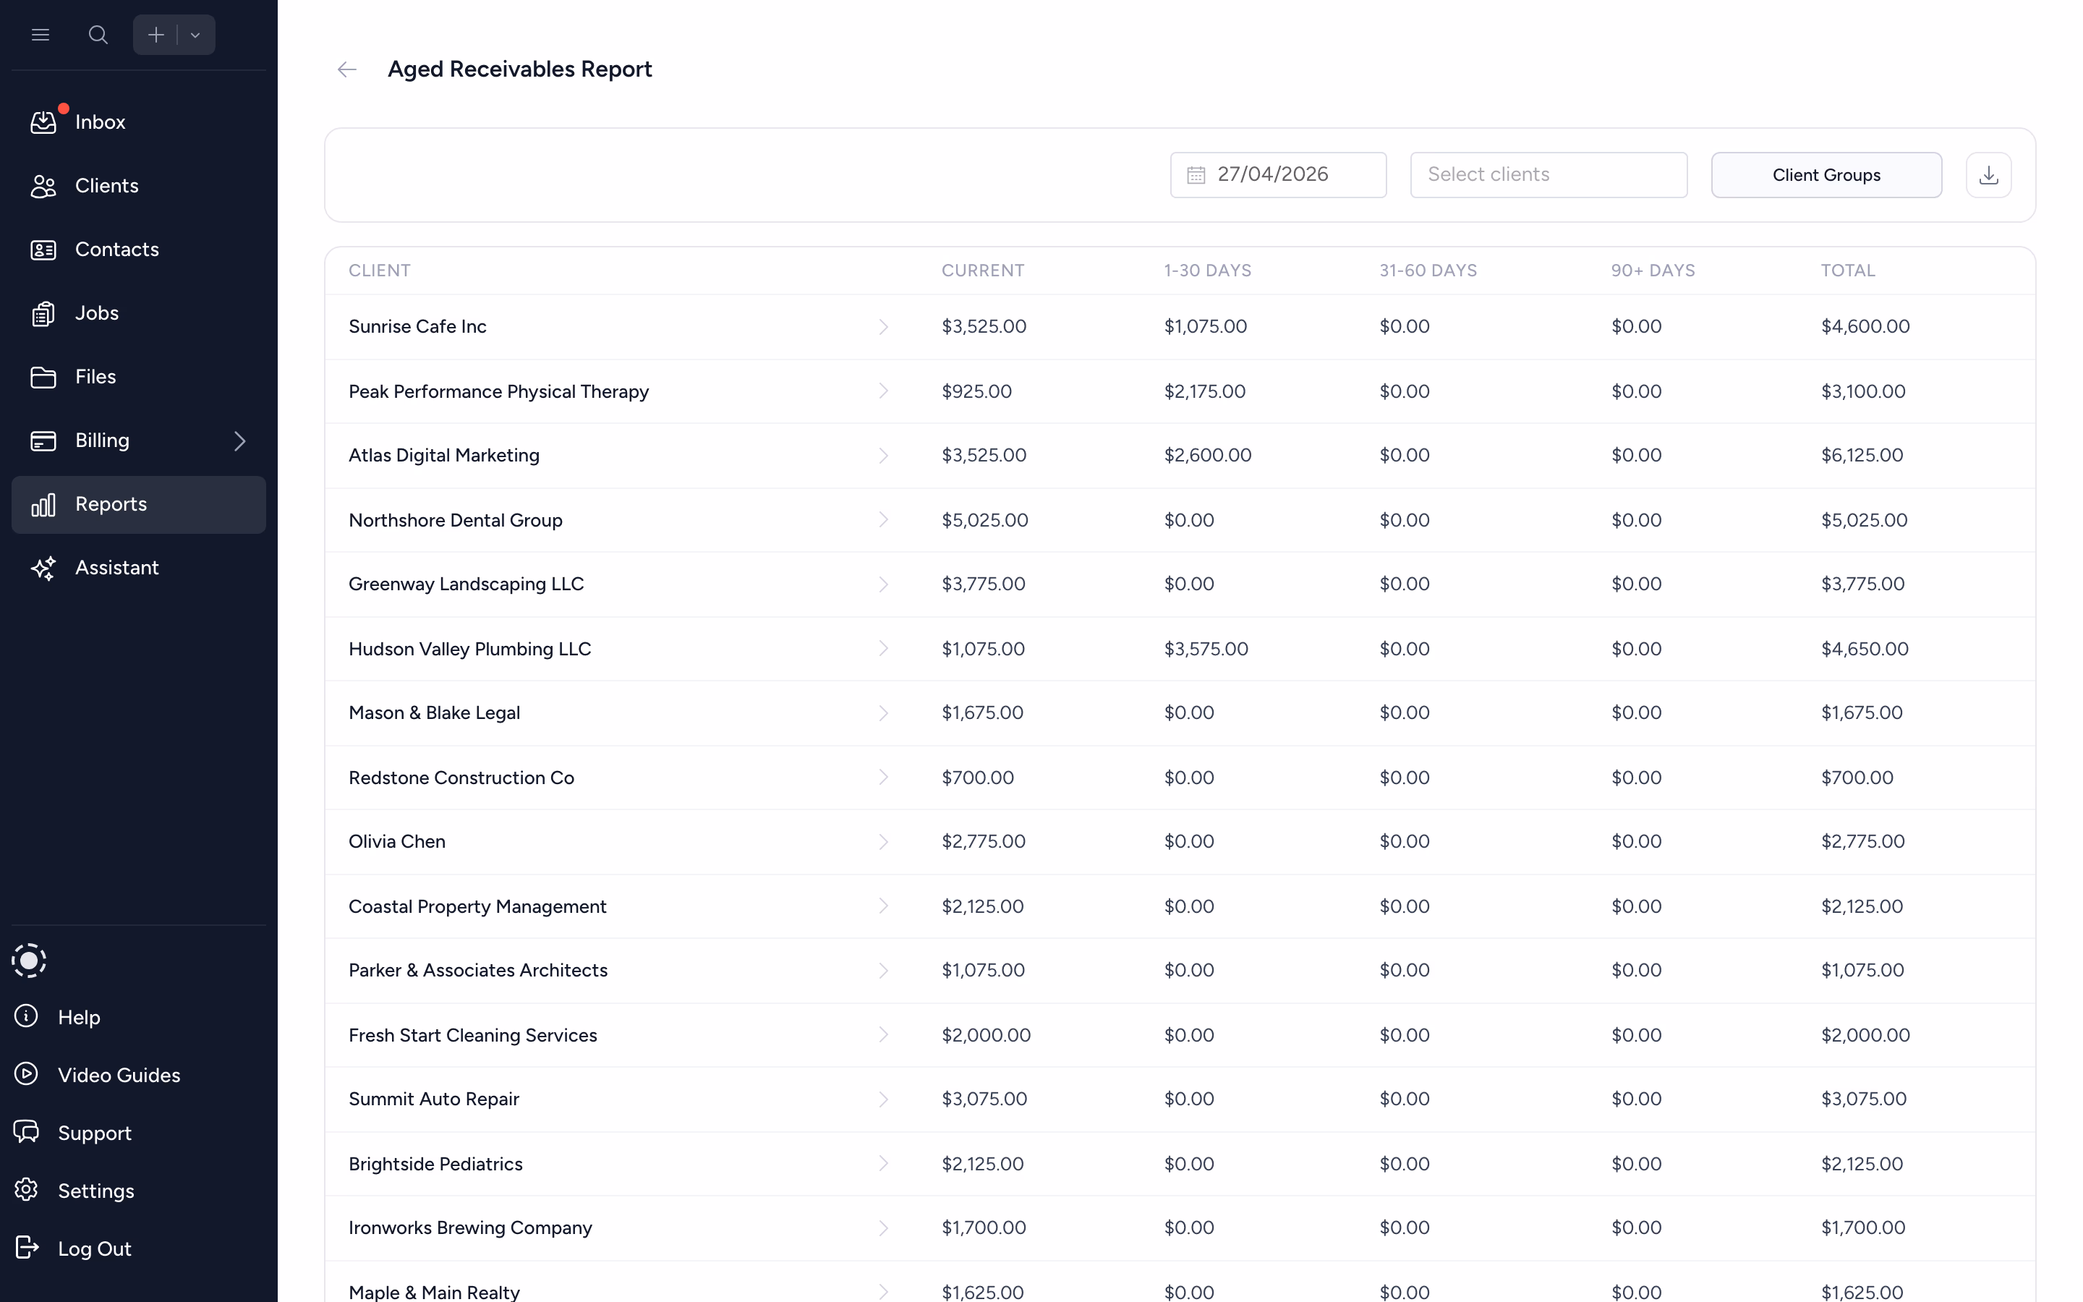Click the back arrow near the report title
The height and width of the screenshot is (1302, 2083).
[x=347, y=69]
